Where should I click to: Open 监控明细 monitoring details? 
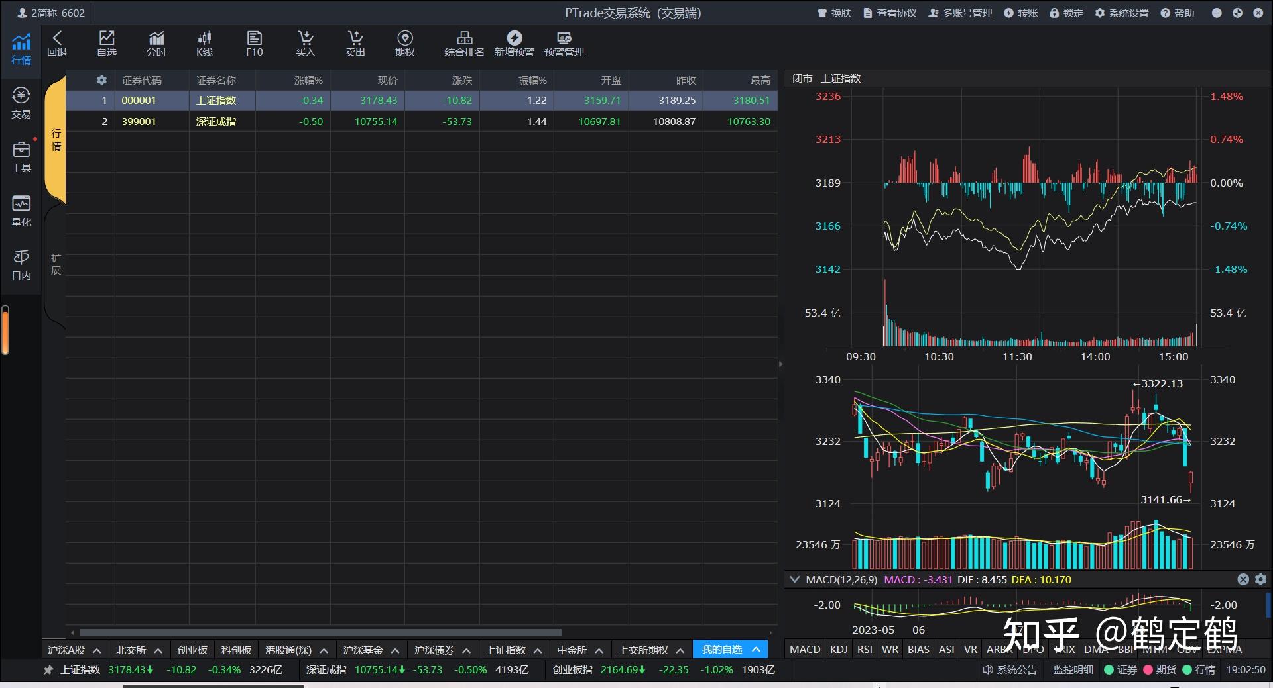[x=1073, y=670]
